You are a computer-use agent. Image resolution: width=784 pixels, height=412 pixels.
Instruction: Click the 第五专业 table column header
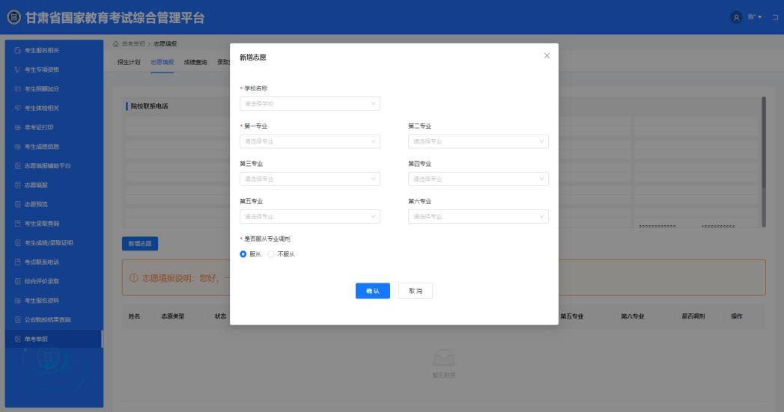point(572,316)
